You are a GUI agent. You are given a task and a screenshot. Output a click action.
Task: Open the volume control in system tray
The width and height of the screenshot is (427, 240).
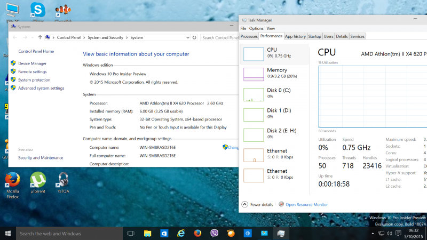click(x=390, y=233)
